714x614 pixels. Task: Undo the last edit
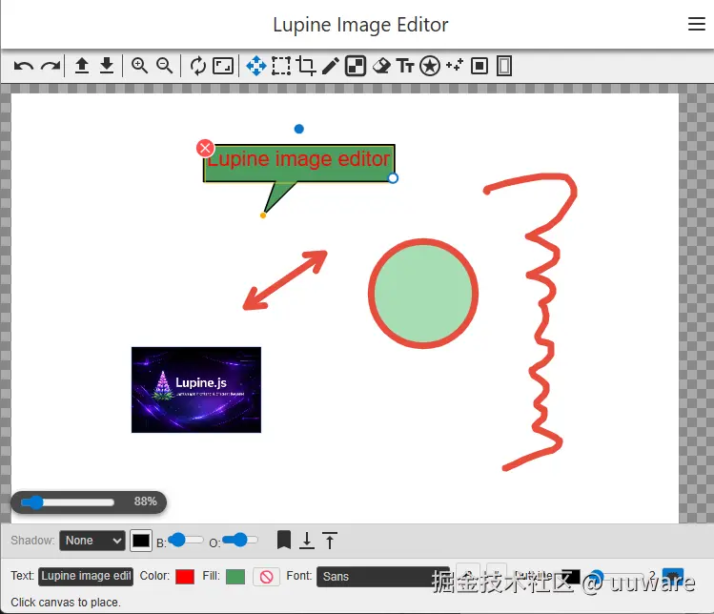point(23,67)
